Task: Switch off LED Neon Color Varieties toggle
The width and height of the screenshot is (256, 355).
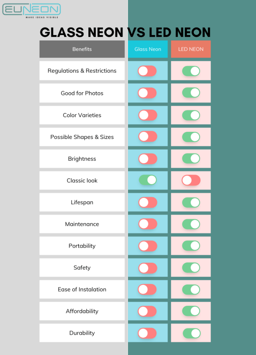Action: coord(191,115)
